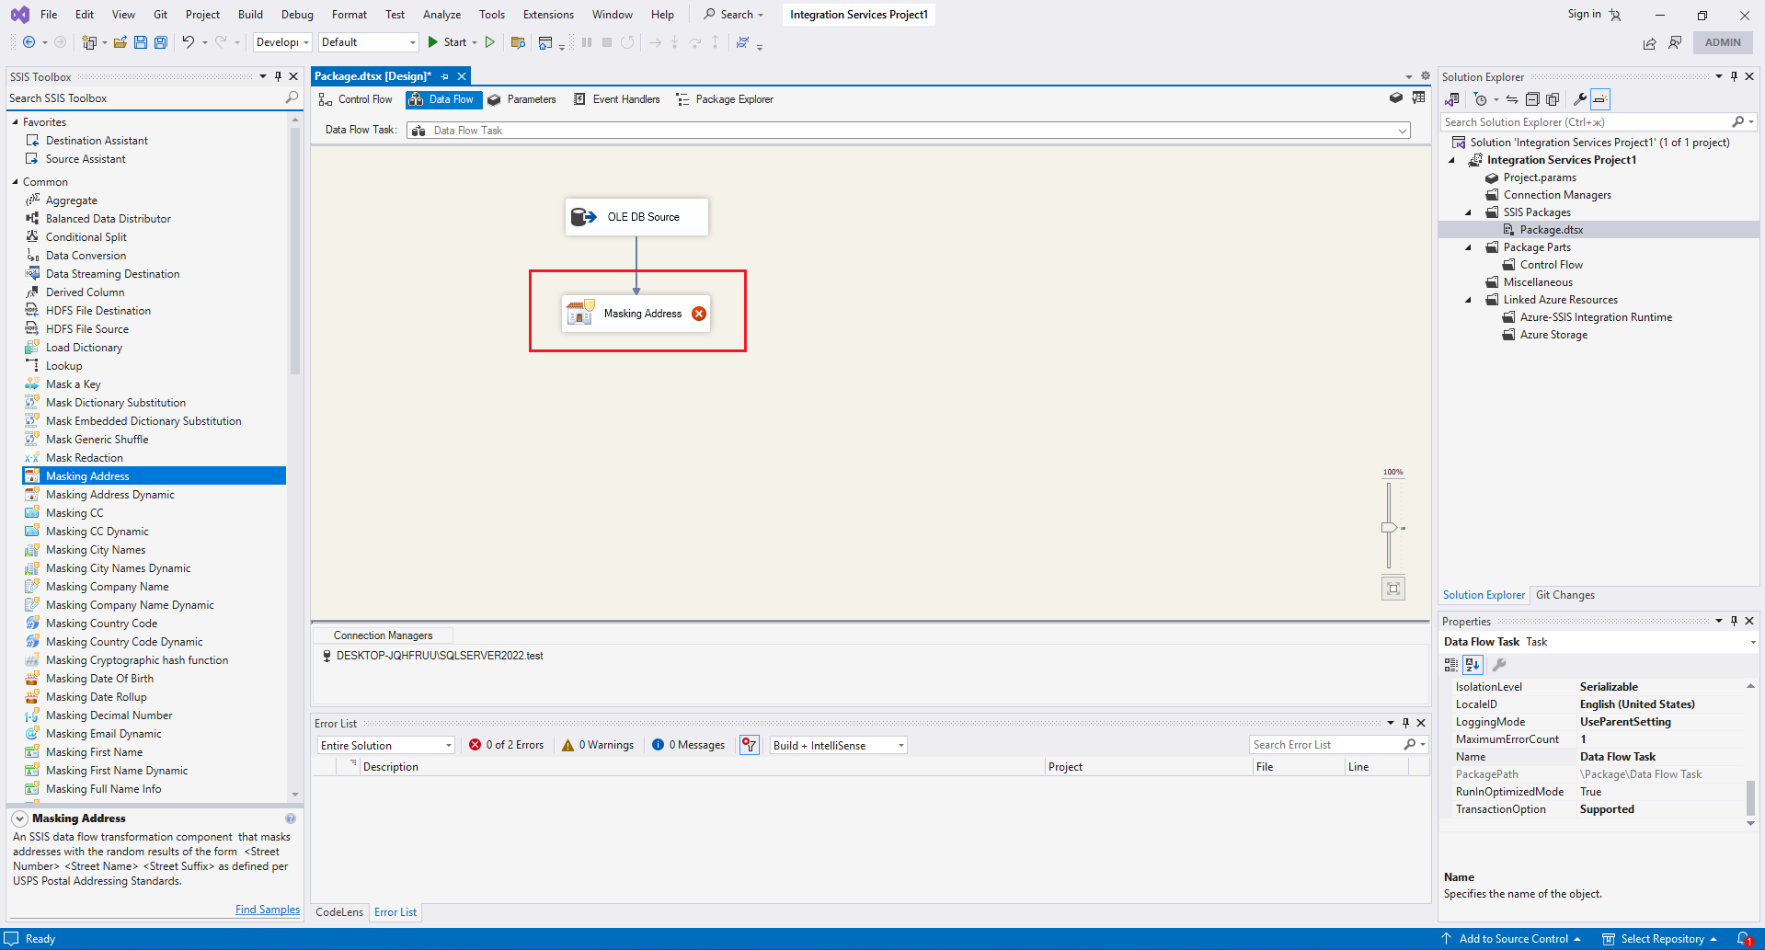Screen dimensions: 1765x950
Task: Switch to the Git Changes tab
Action: [1565, 595]
